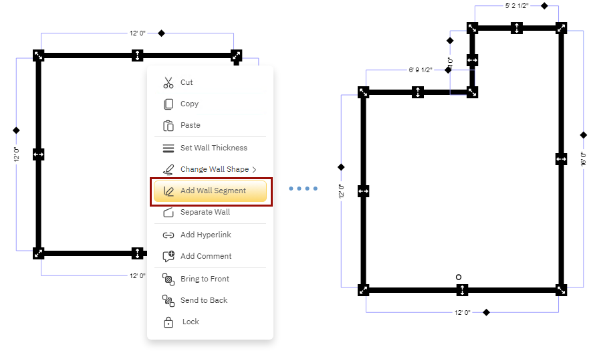Click the Copy icon in context menu
599x353 pixels.
point(168,104)
